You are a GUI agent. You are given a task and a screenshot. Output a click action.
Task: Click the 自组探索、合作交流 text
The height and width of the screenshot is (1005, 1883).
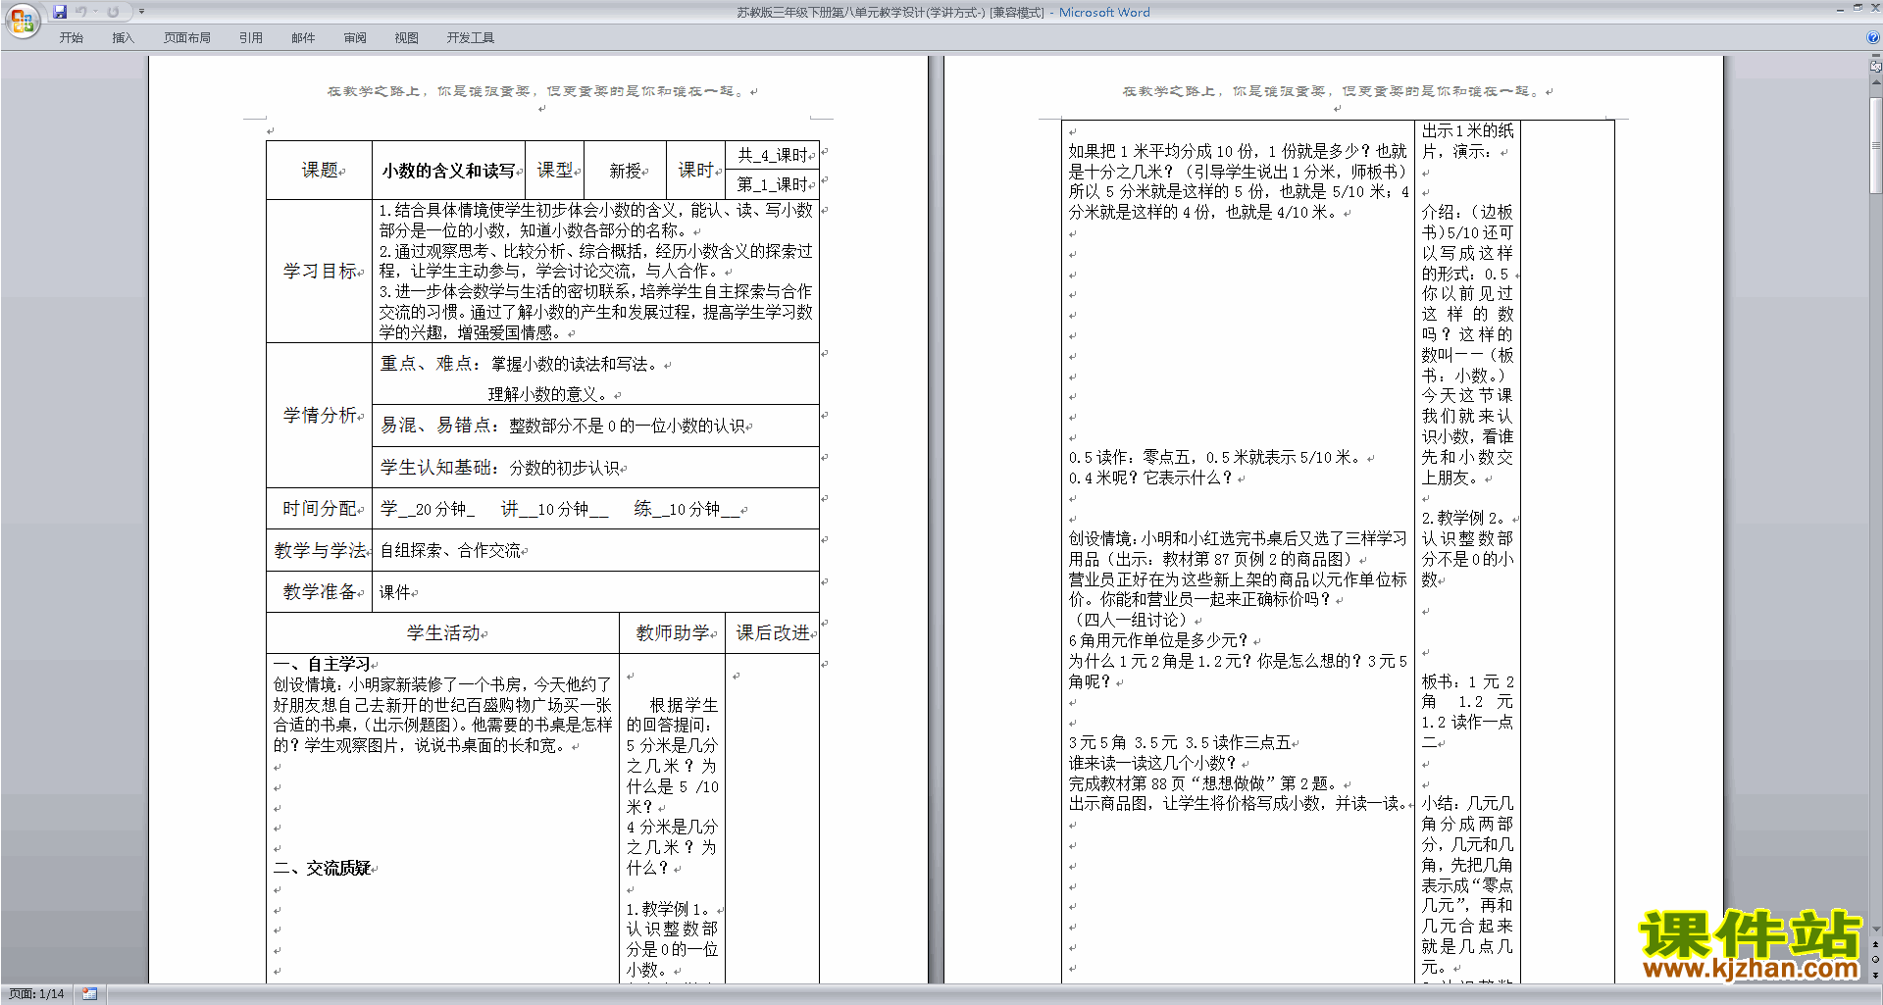pyautogui.click(x=450, y=551)
